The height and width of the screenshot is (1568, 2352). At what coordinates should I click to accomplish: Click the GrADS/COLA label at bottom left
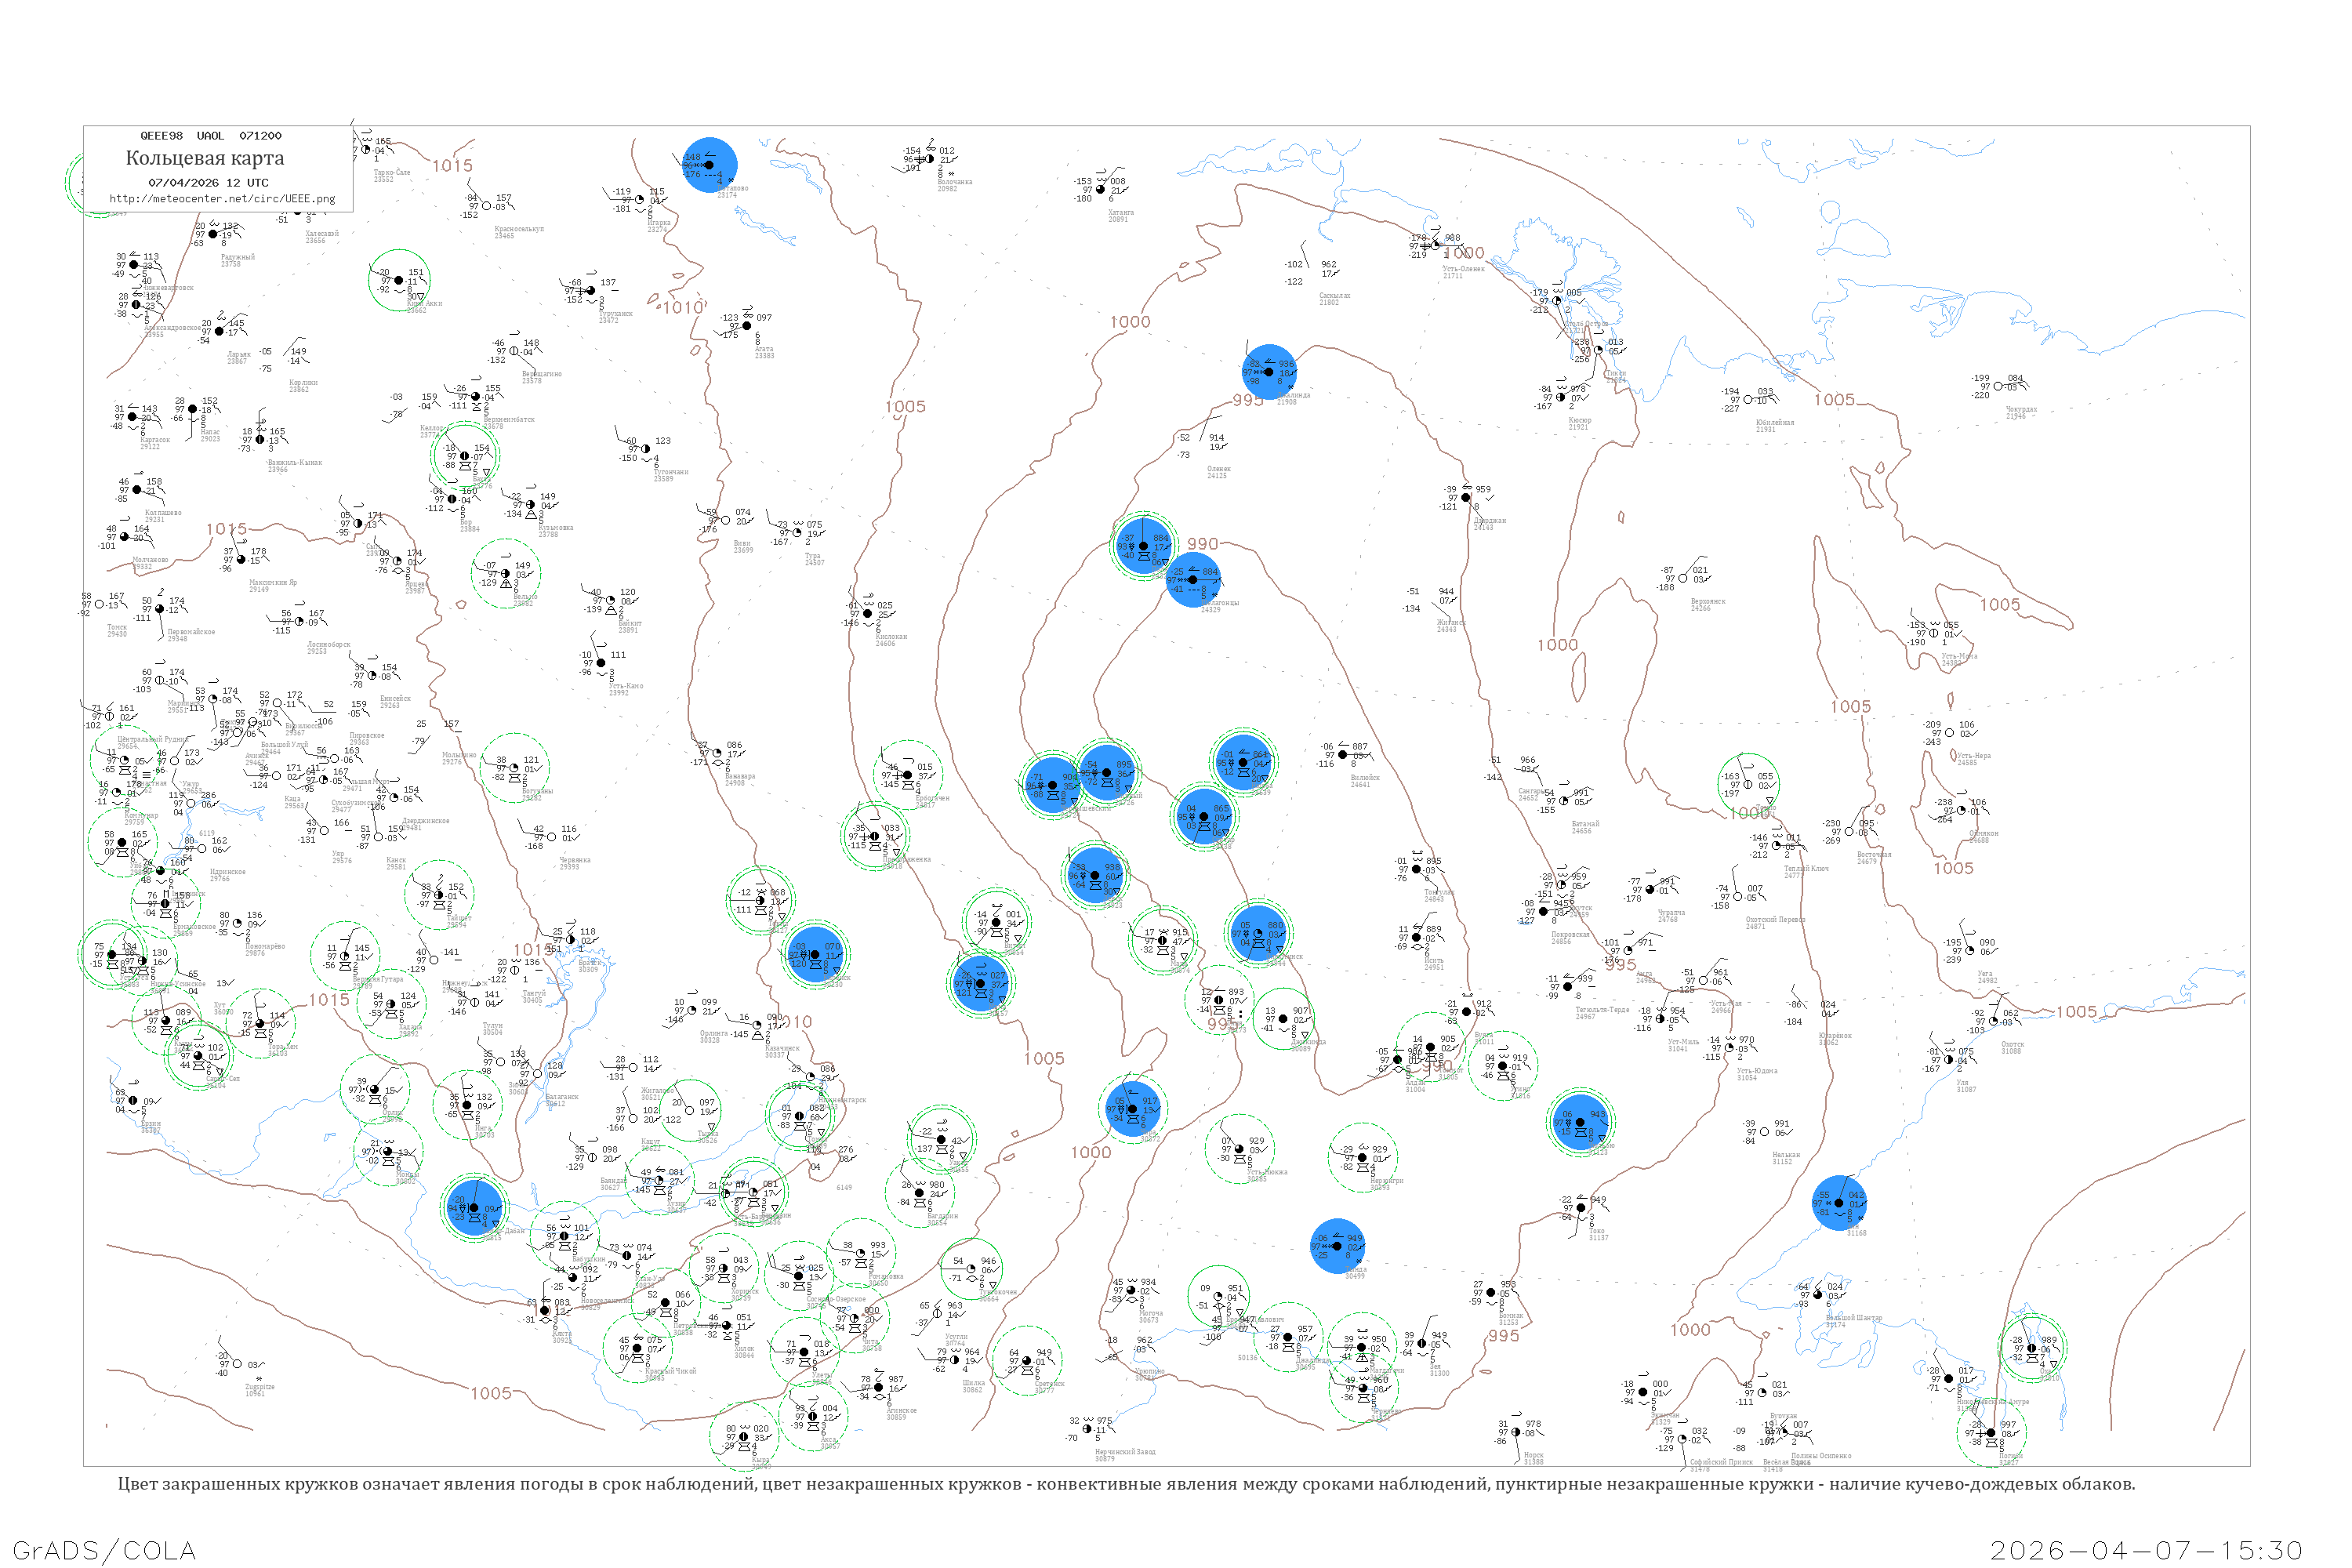click(104, 1550)
